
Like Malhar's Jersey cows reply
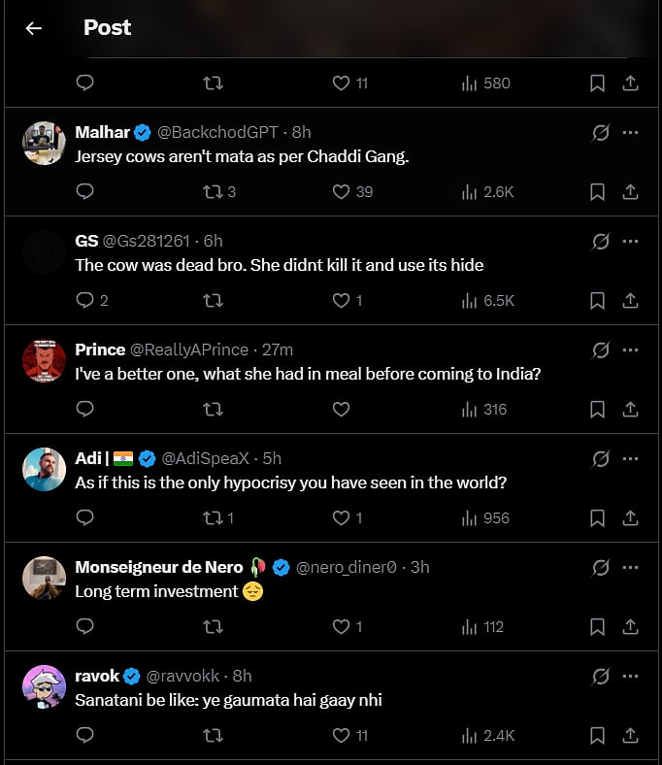click(x=341, y=192)
